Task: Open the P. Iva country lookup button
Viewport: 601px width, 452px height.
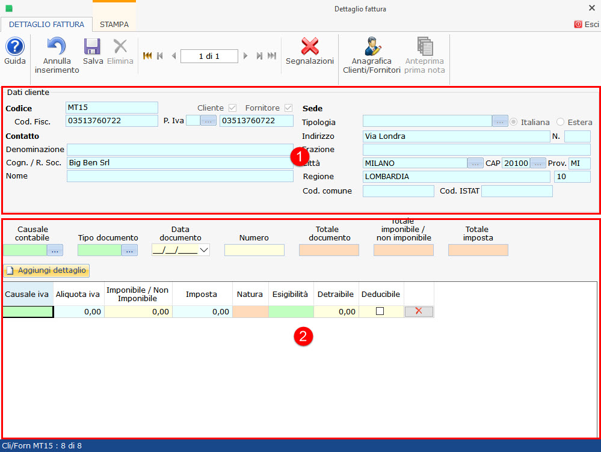Action: click(x=208, y=121)
